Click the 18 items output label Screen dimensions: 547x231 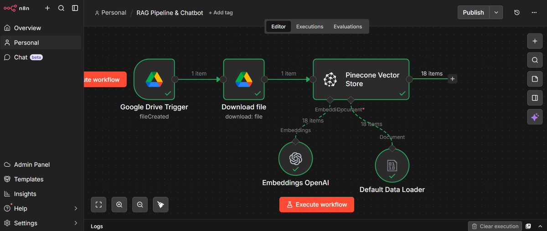pyautogui.click(x=432, y=73)
